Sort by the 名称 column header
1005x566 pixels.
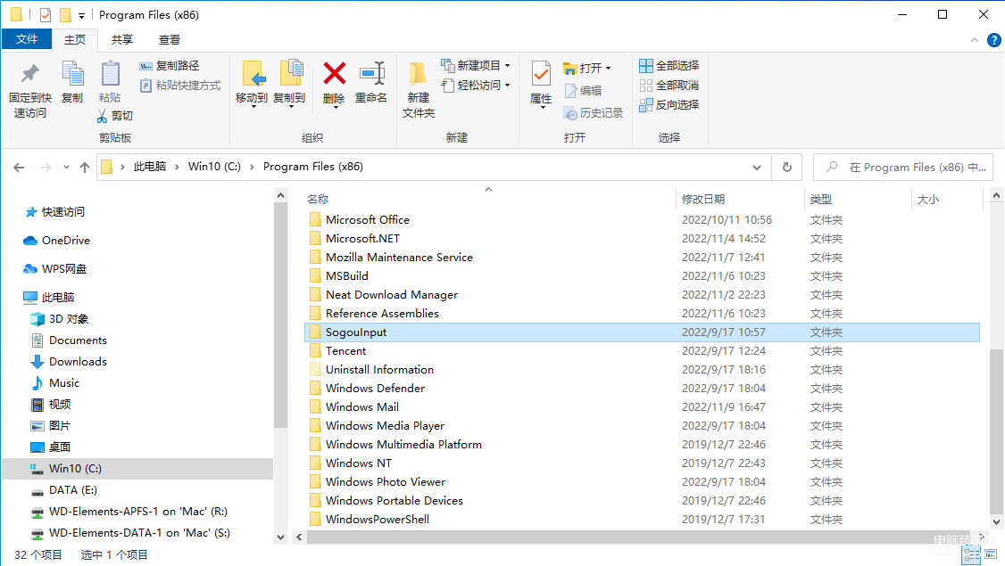click(x=317, y=199)
